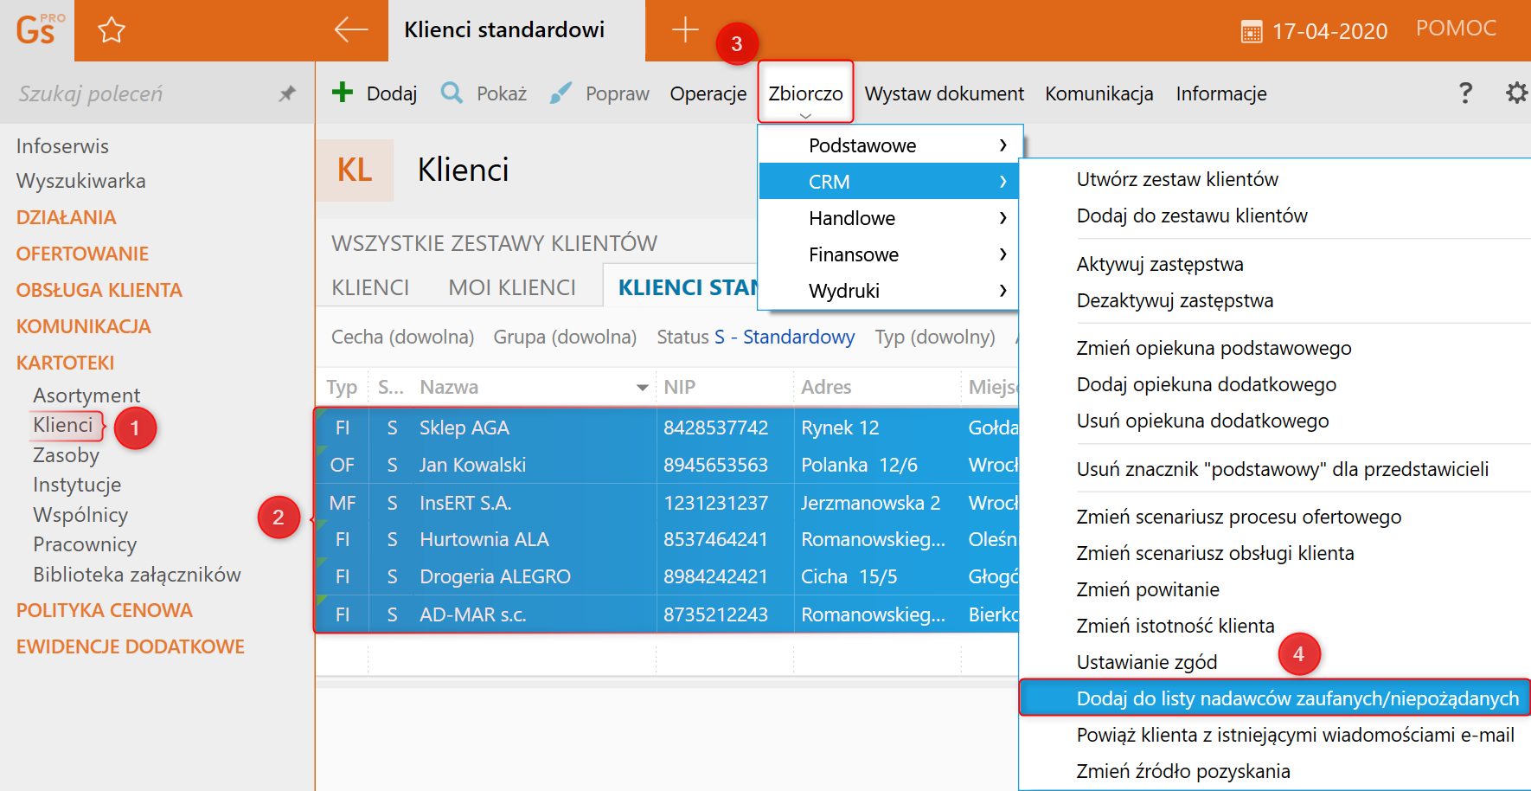
Task: Choose Zmień scenariusz procesu ofertowego
Action: point(1239,517)
